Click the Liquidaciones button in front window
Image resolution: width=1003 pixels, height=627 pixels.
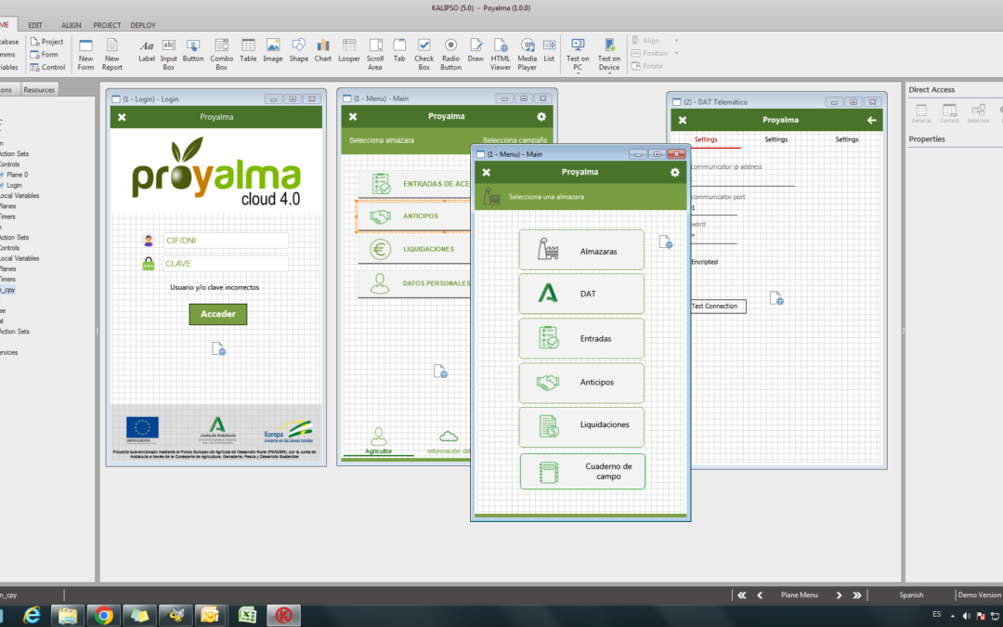coord(580,426)
